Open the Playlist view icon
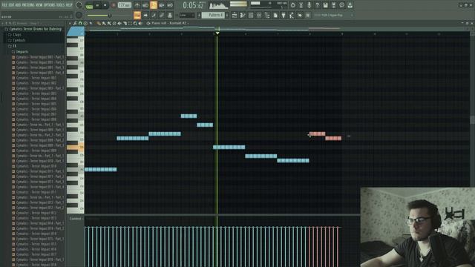The height and width of the screenshot is (267, 475). click(235, 15)
